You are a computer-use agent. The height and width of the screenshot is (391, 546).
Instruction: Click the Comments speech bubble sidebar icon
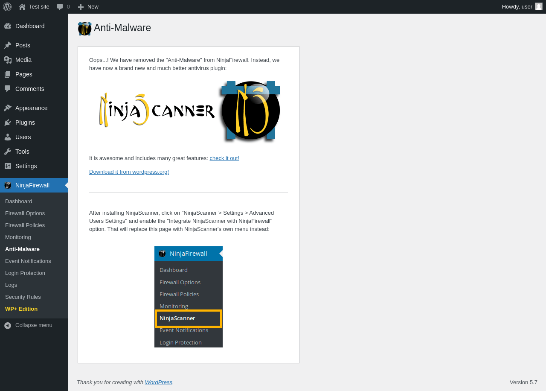tap(8, 89)
